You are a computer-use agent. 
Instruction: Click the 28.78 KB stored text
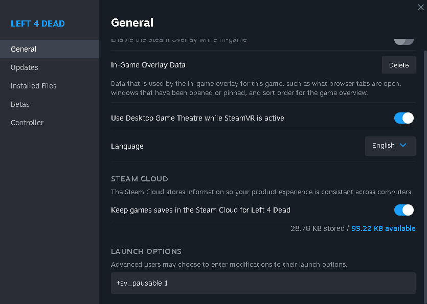click(x=317, y=228)
